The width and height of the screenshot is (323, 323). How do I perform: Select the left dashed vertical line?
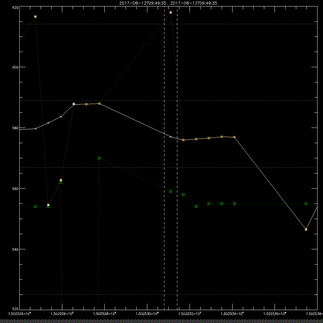[x=164, y=158]
